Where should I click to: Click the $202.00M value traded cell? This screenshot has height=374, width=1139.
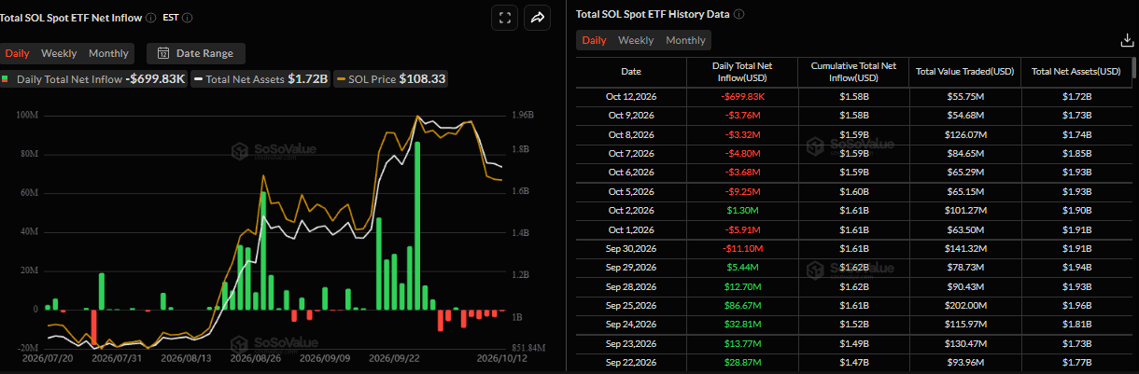tap(965, 305)
